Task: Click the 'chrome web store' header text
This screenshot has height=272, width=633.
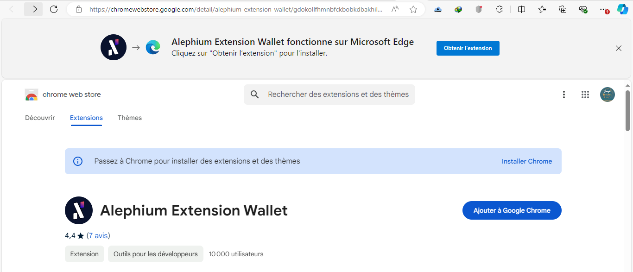Action: [72, 95]
